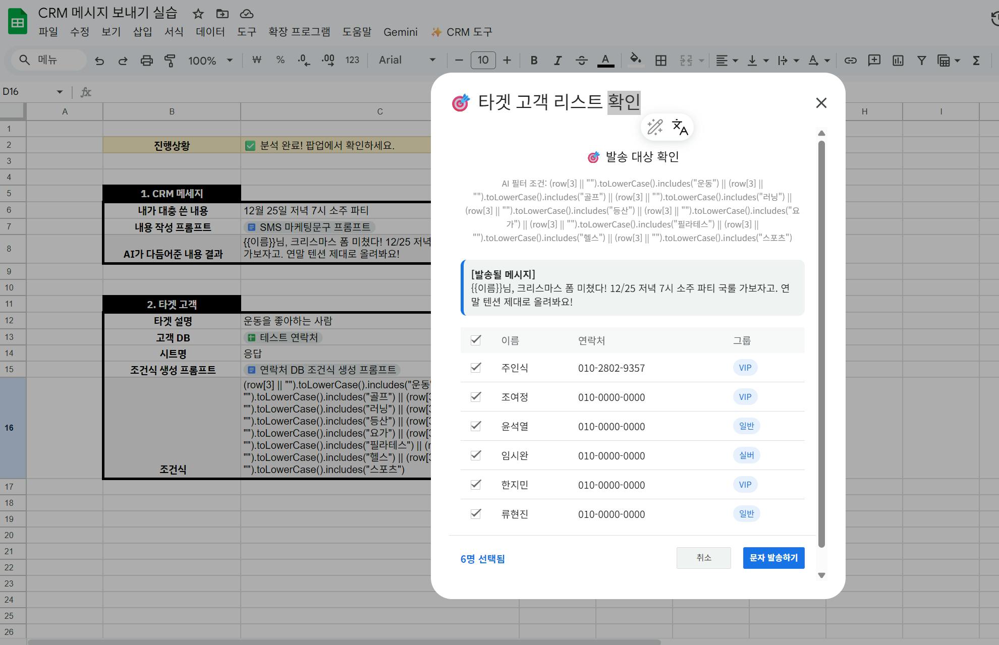The width and height of the screenshot is (999, 645).
Task: Click the print icon
Action: point(146,60)
